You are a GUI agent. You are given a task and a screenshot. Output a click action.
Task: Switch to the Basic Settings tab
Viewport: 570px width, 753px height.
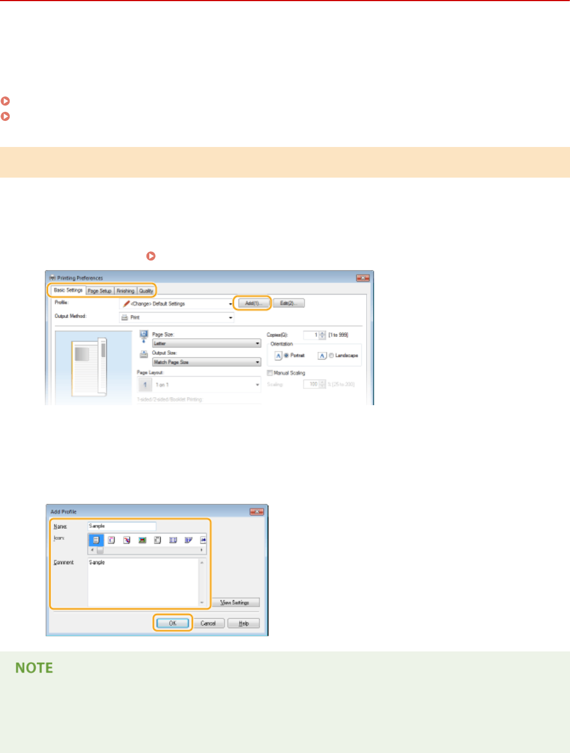(x=68, y=290)
